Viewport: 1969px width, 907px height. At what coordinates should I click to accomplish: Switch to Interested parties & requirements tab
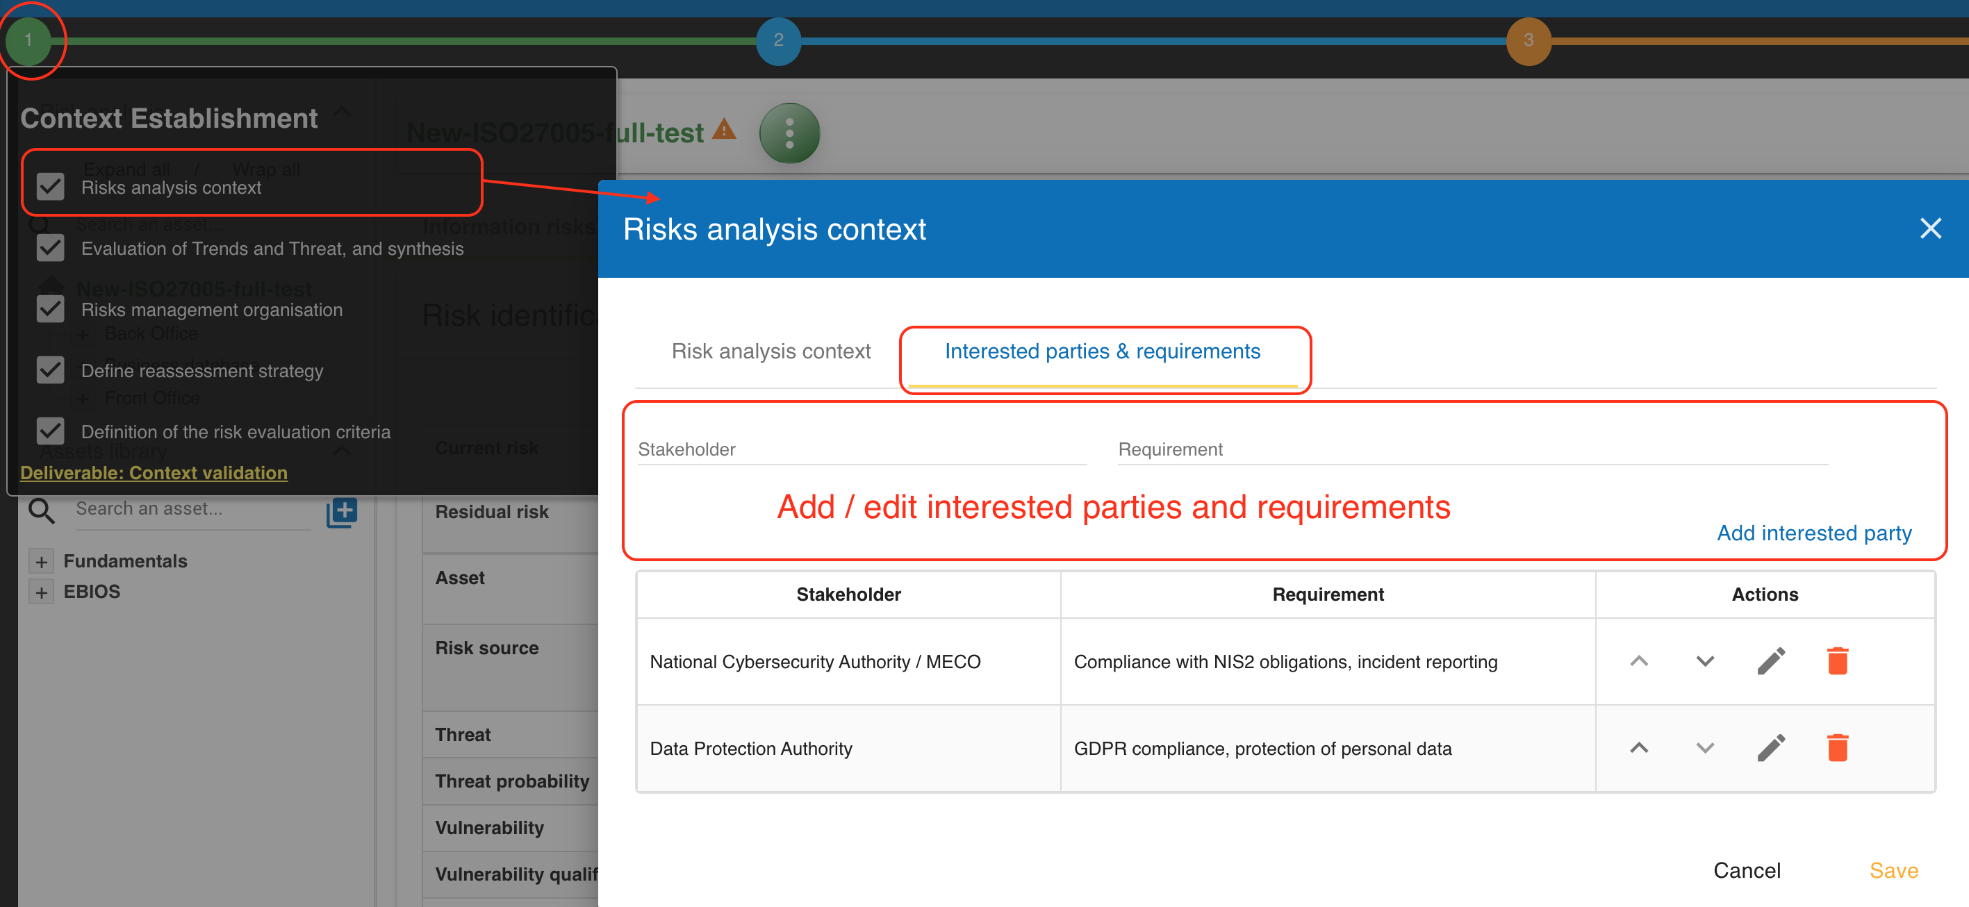click(x=1102, y=351)
